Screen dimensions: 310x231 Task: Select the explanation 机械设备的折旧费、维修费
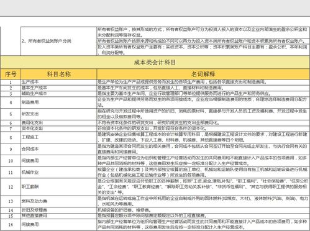tap(203, 210)
